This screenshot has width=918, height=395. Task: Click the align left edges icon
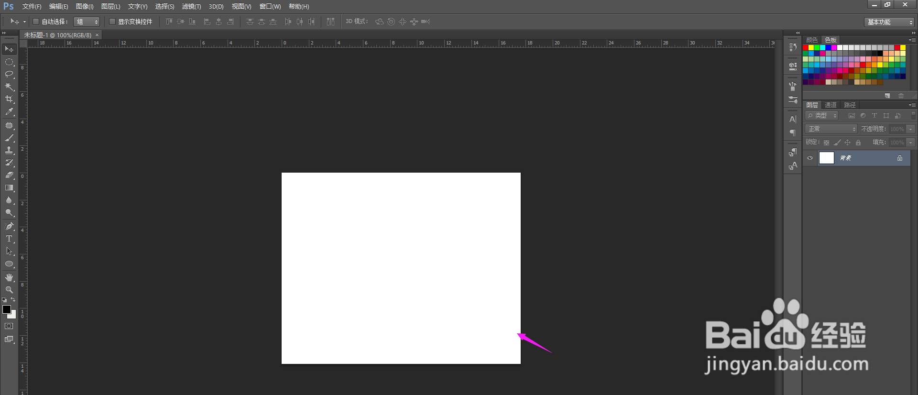tap(207, 22)
